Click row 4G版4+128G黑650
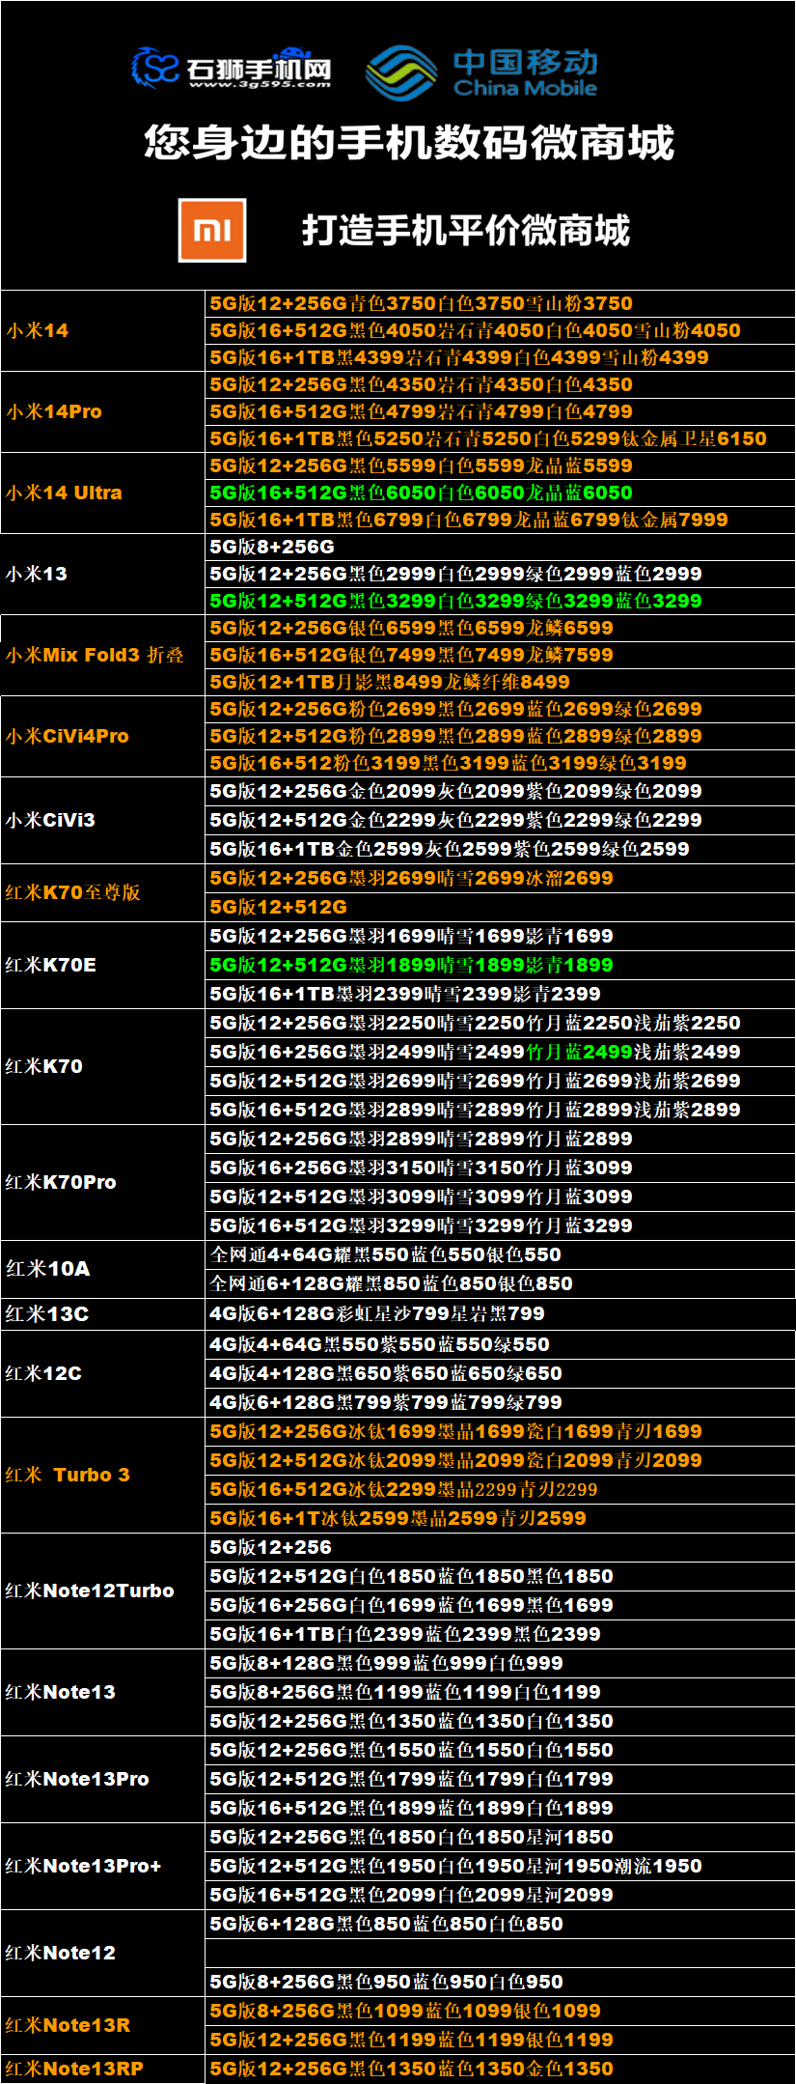The image size is (796, 2084). pyautogui.click(x=500, y=1373)
